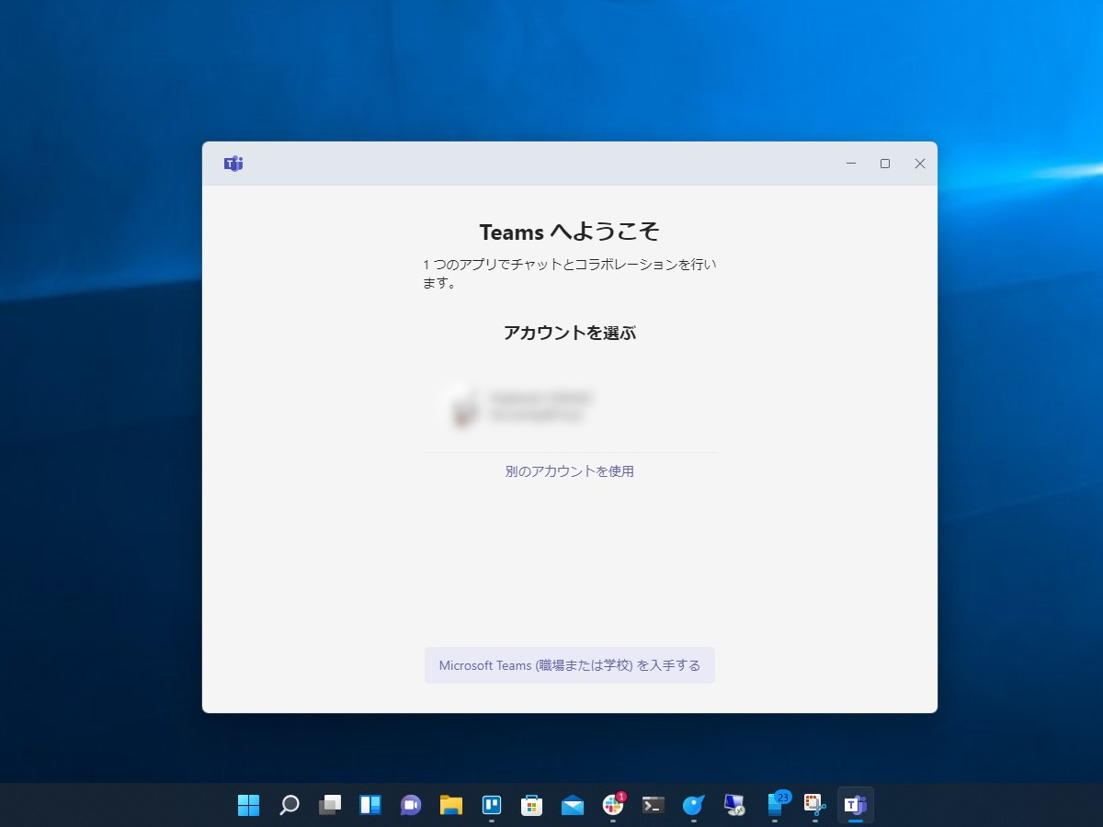Screen dimensions: 1103x827
Task: Click the 別のアカウントを使用 link
Action: (569, 471)
